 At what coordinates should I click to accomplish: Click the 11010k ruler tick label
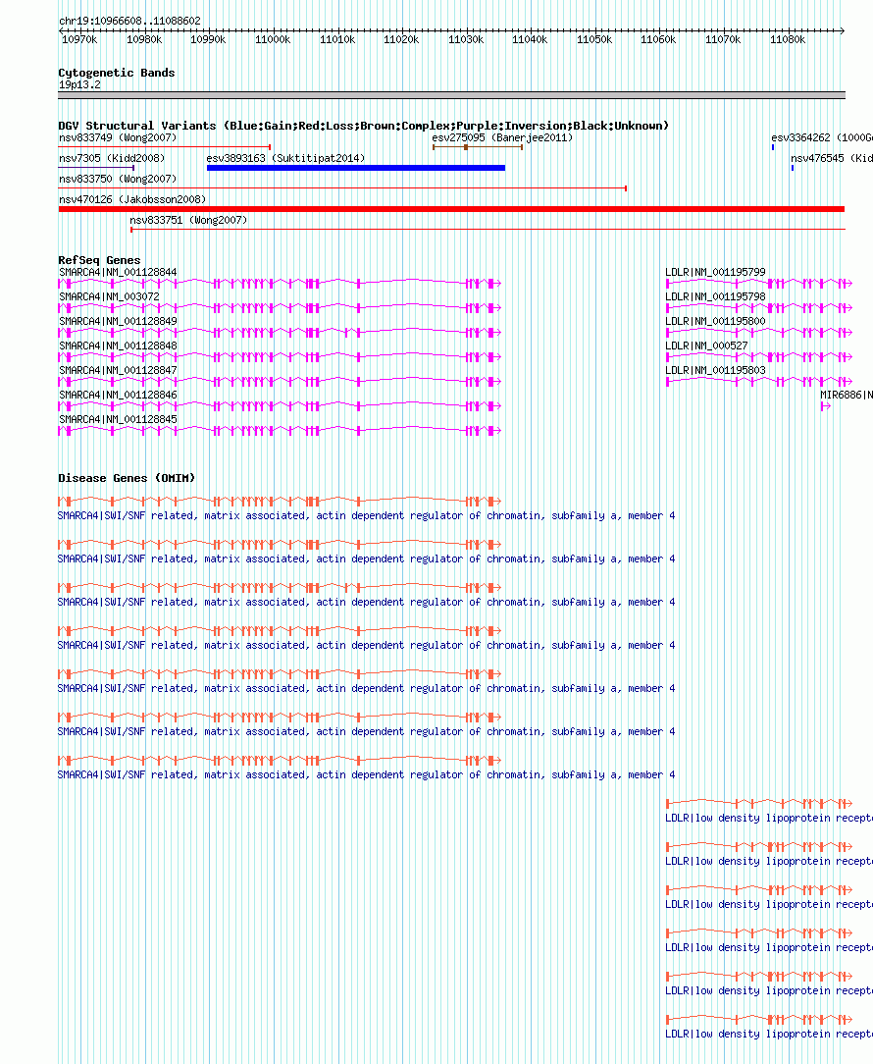point(337,40)
